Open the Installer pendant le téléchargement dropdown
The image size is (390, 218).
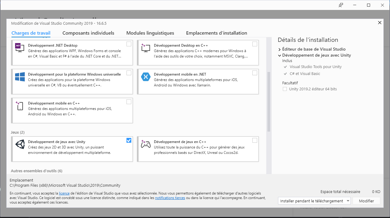pos(348,201)
